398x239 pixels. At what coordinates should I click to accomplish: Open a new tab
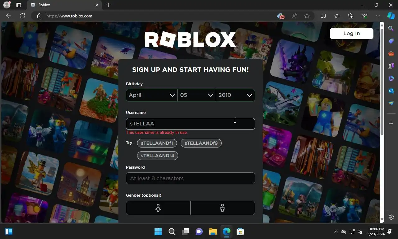tap(108, 5)
